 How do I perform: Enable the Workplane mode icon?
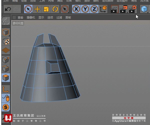tap(6, 50)
